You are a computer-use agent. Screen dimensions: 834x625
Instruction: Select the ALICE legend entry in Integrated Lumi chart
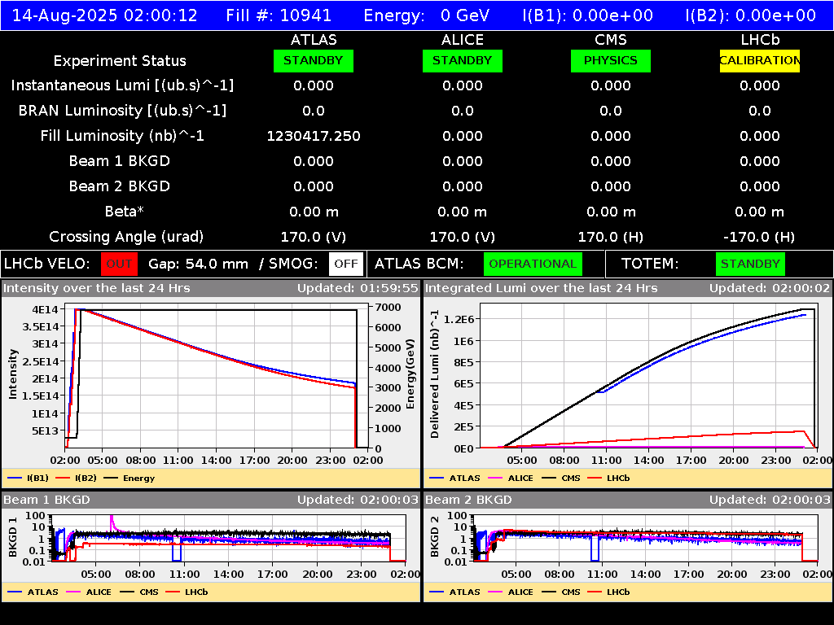511,479
